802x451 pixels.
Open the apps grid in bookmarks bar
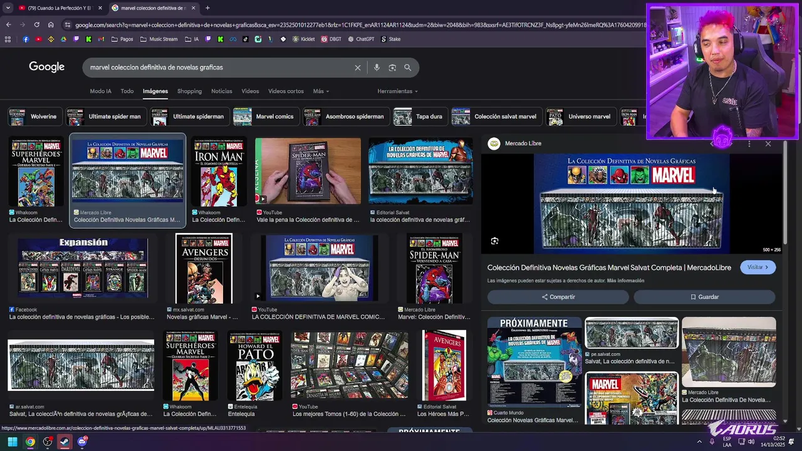8,39
